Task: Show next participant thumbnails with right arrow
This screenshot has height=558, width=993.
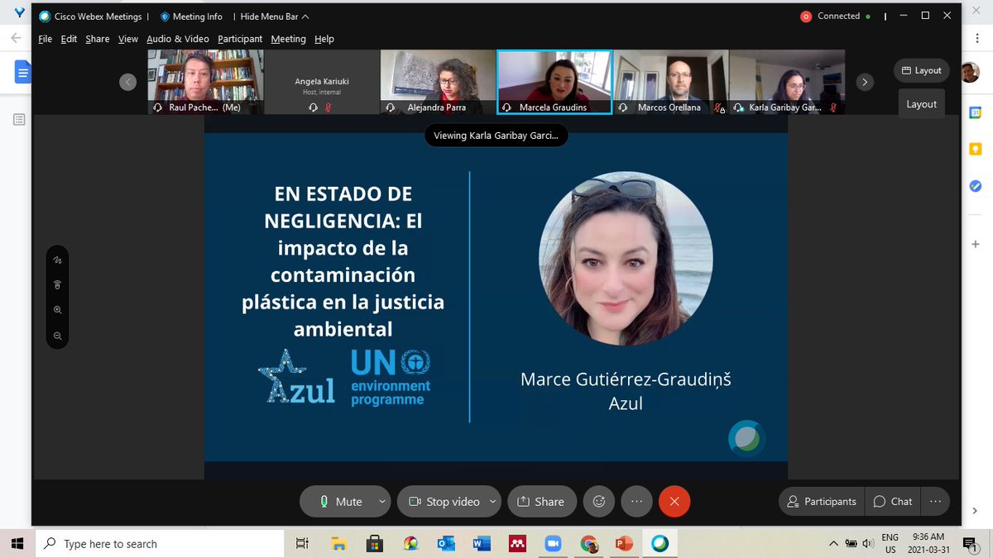Action: (x=865, y=82)
